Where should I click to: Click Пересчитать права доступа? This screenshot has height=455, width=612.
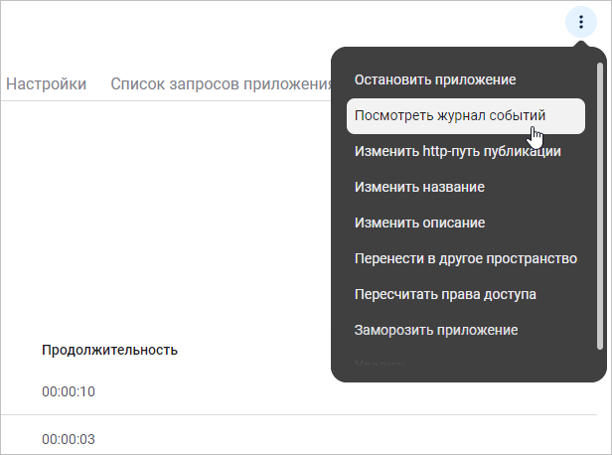pyautogui.click(x=446, y=294)
